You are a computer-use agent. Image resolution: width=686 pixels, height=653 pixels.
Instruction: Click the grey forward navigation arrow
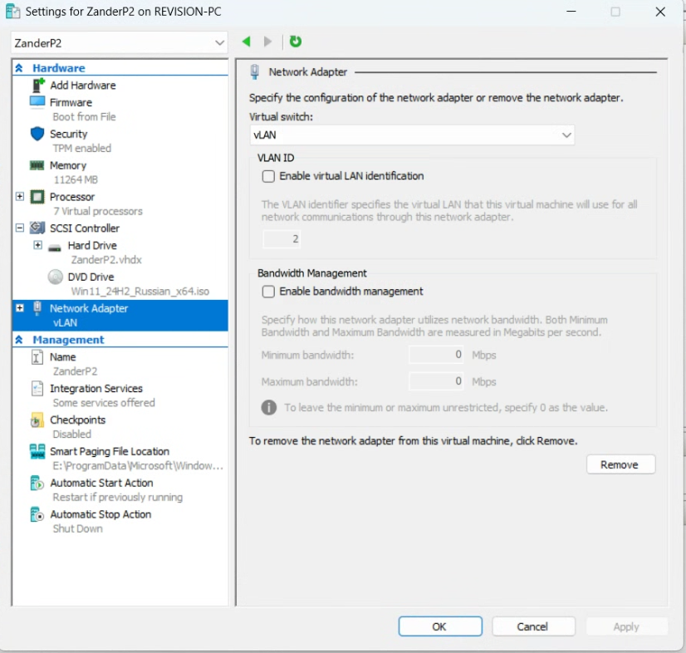[x=267, y=42]
